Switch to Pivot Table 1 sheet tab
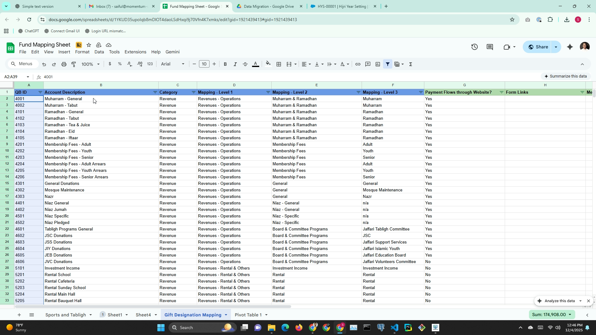The width and height of the screenshot is (596, 335). tap(248, 315)
